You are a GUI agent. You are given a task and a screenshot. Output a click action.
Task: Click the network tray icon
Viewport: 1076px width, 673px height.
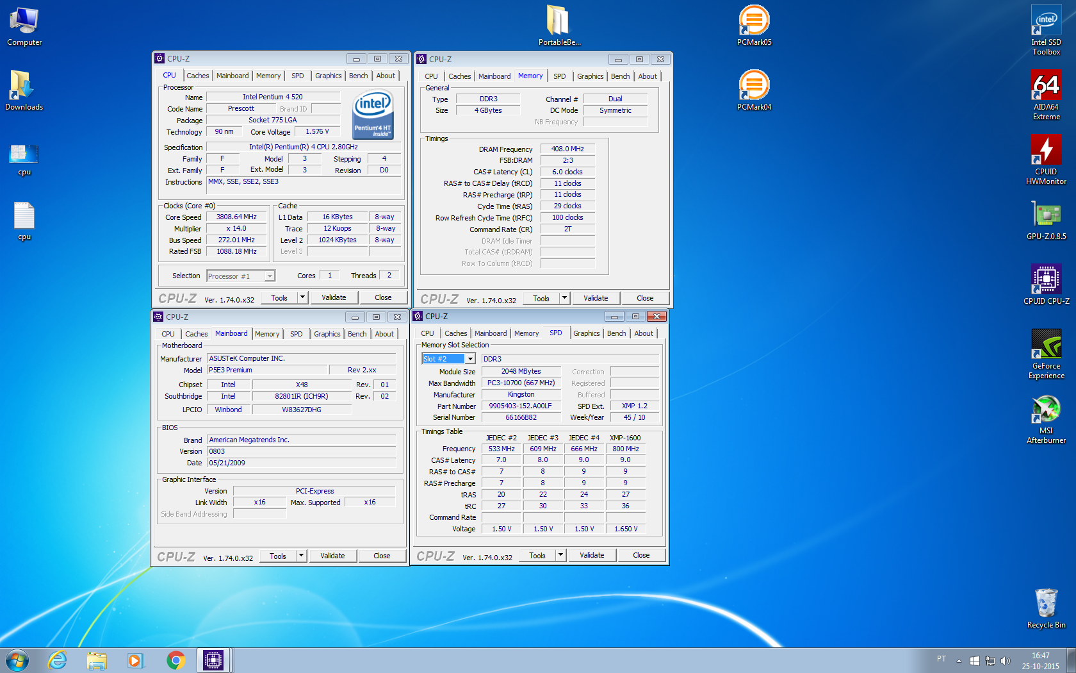(990, 661)
